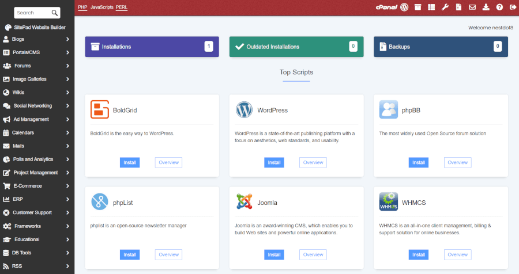The width and height of the screenshot is (519, 274).
Task: Click the Forums group icon in sidebar
Action: 7,66
